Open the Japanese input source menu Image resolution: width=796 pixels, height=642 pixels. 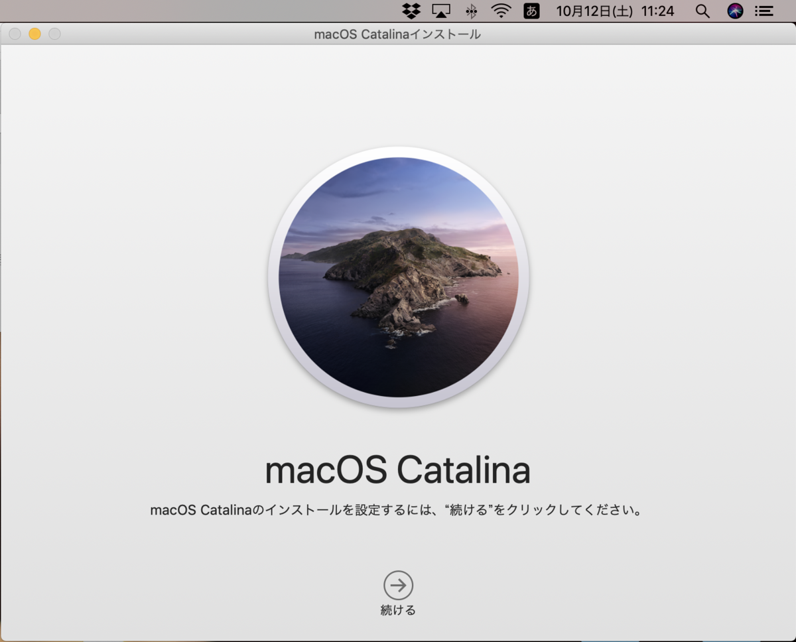pos(531,11)
